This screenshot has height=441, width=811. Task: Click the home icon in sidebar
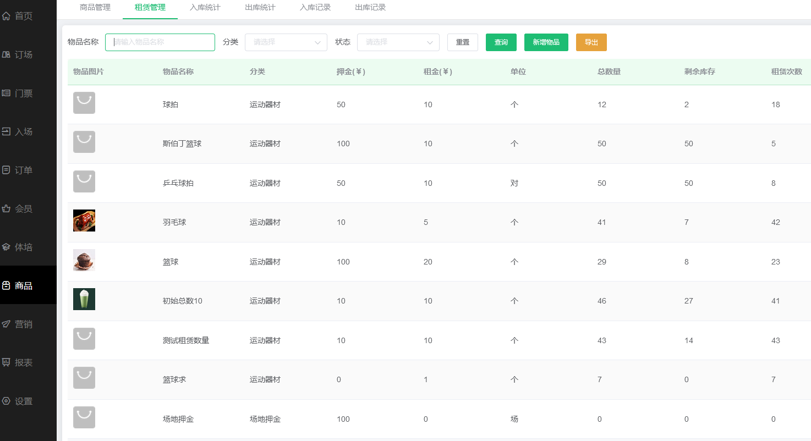7,16
